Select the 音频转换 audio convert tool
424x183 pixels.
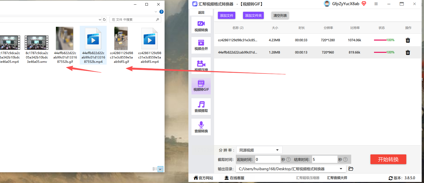[201, 127]
